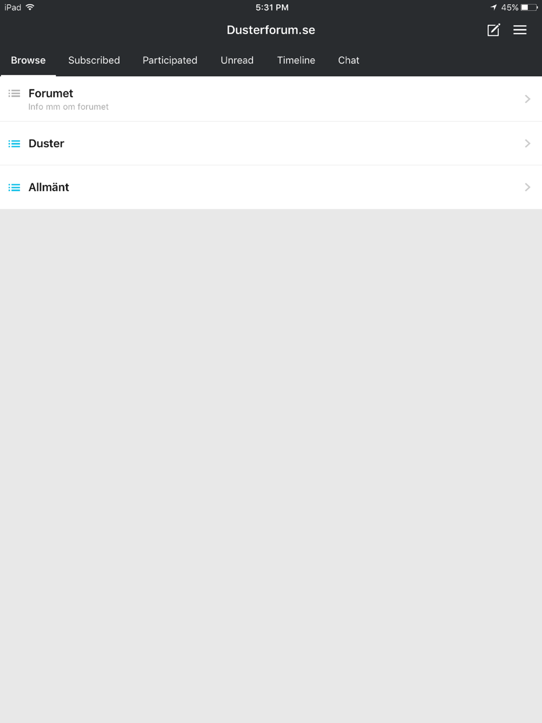Click the blue list icon beside Duster
Viewport: 542px width, 723px height.
tap(14, 144)
